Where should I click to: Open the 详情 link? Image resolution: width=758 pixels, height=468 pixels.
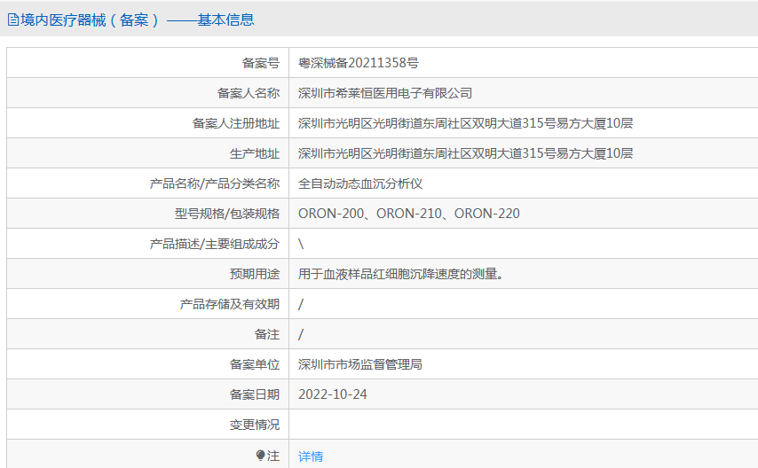coord(311,456)
